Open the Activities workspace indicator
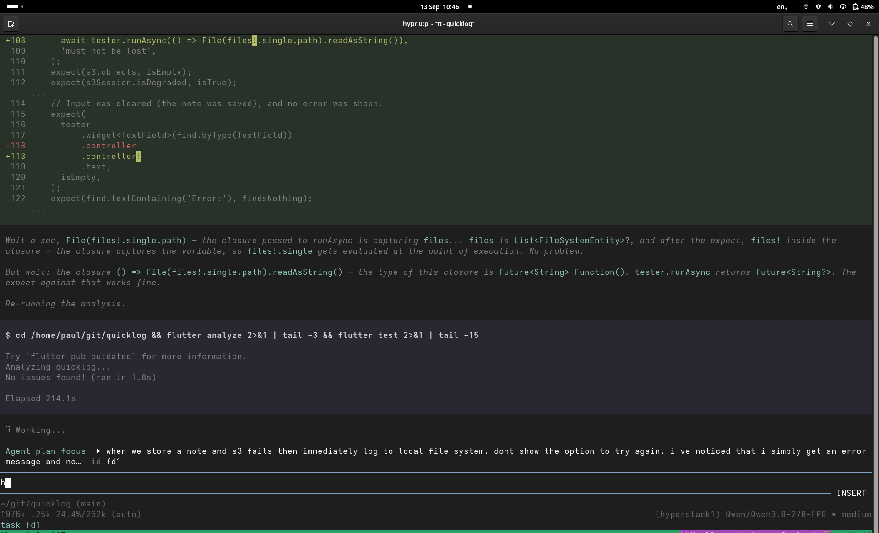 tap(15, 7)
